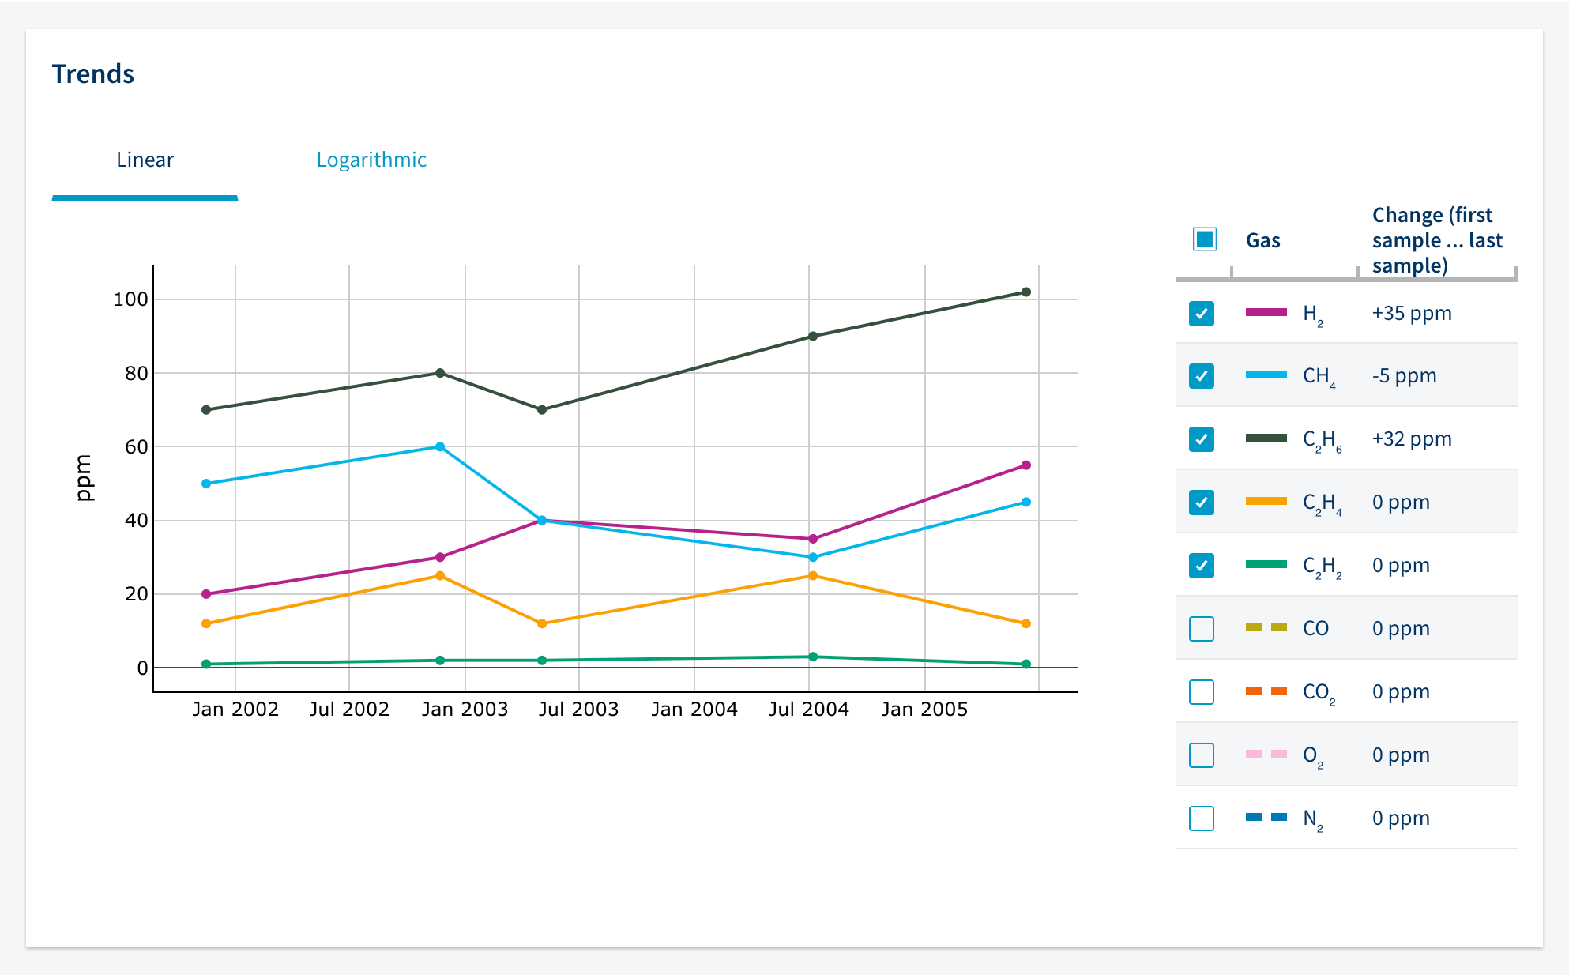1569x975 pixels.
Task: Uncheck the C2H4 gas checkbox
Action: click(x=1201, y=503)
